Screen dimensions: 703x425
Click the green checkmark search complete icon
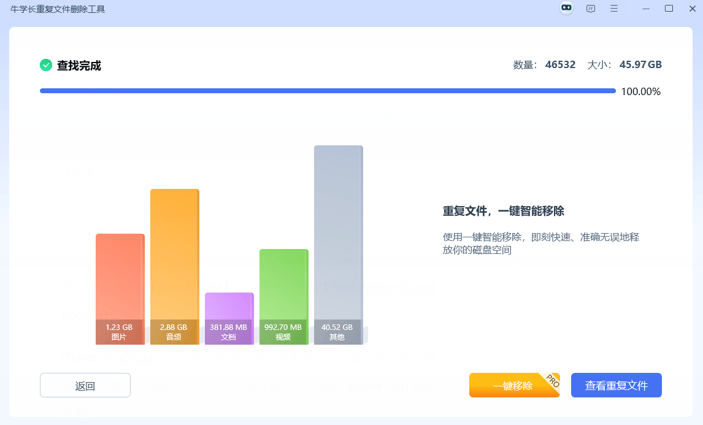tap(46, 65)
